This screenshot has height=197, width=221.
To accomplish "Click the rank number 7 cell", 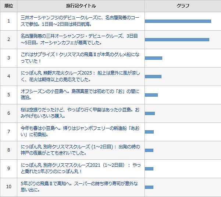I will 8,131.
